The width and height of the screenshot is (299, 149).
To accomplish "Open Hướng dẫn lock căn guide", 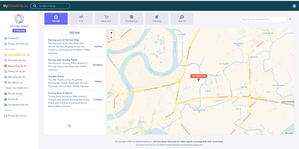I will (19, 55).
